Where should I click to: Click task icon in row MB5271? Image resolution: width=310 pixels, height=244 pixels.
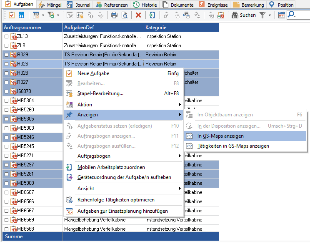[14, 156]
